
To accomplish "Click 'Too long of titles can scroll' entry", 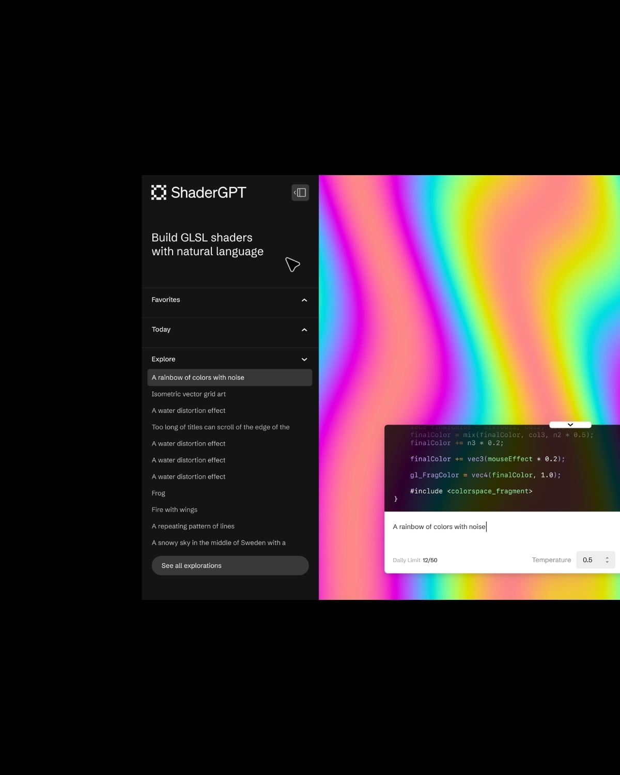I will [221, 427].
